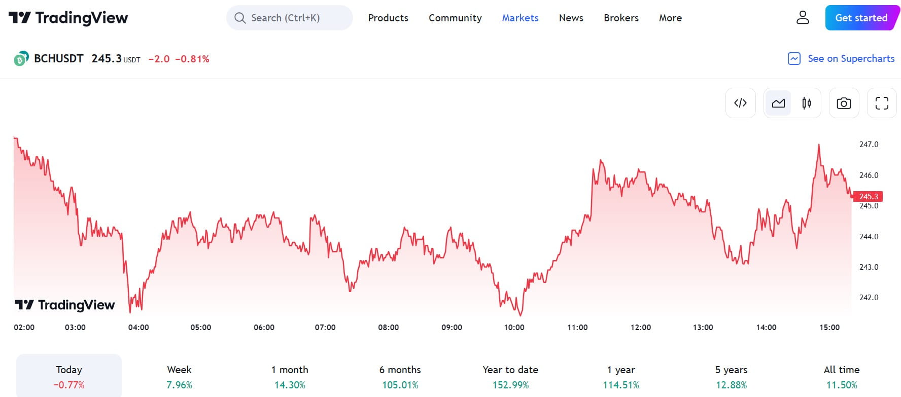Click the Supercharts chart icon

coord(794,59)
